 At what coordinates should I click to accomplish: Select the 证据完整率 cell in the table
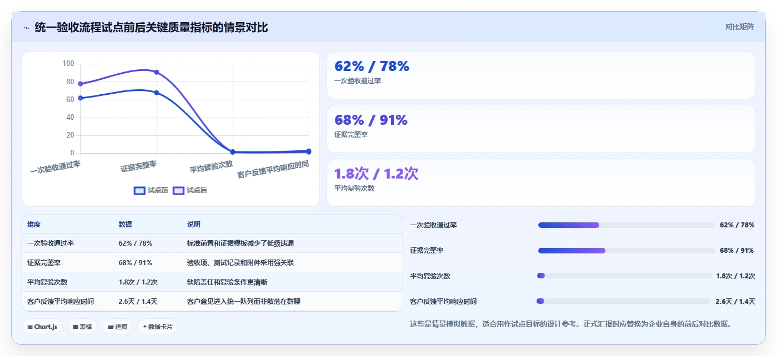tap(44, 262)
